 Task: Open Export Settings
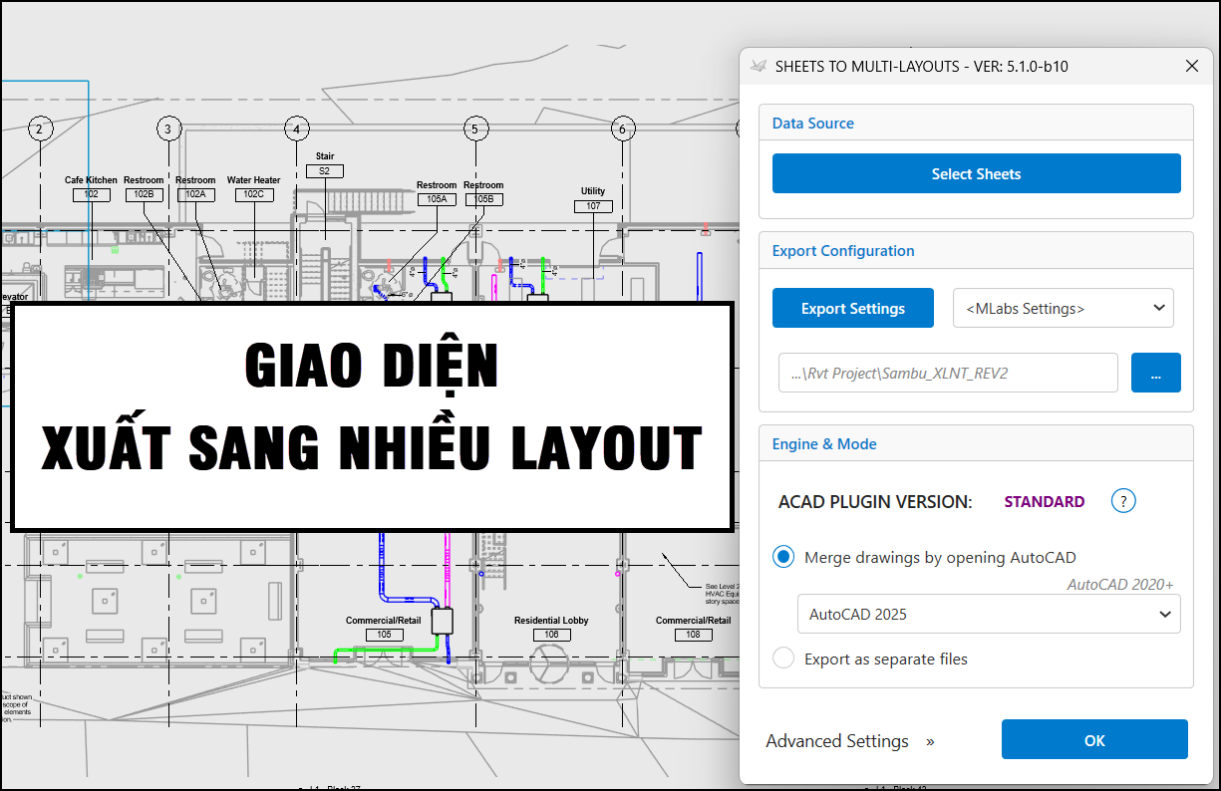(x=852, y=308)
